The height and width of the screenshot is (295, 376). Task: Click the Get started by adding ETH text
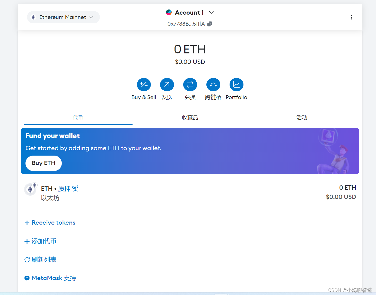94,148
